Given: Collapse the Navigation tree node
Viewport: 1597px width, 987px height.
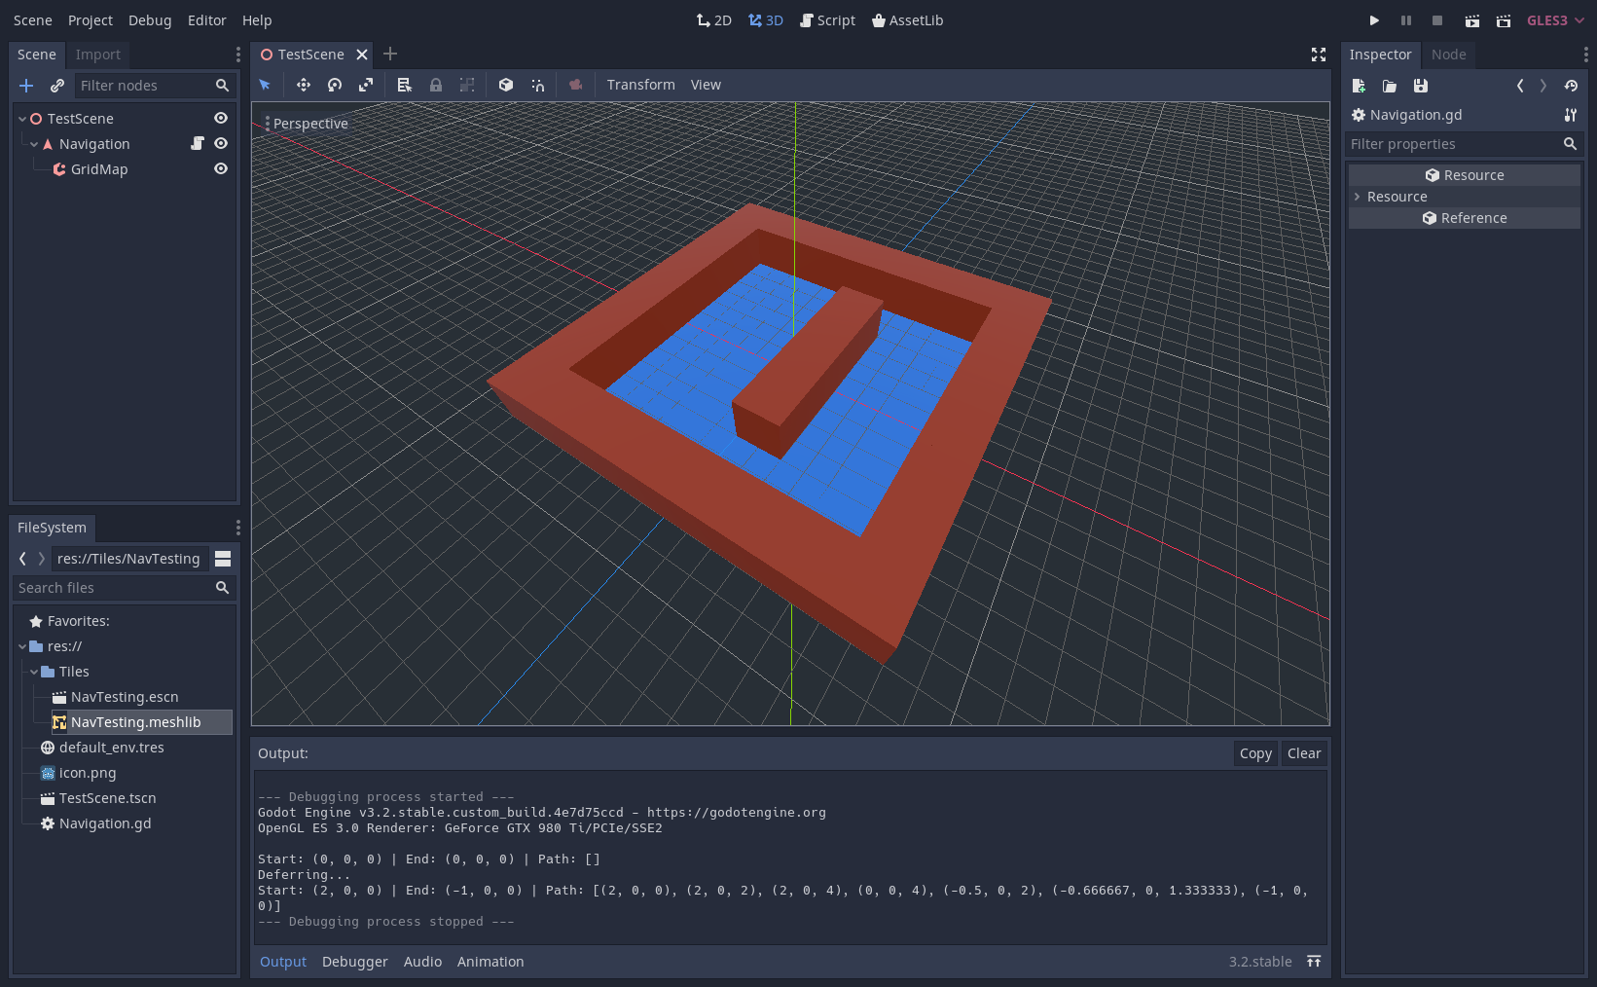Looking at the screenshot, I should (x=34, y=144).
